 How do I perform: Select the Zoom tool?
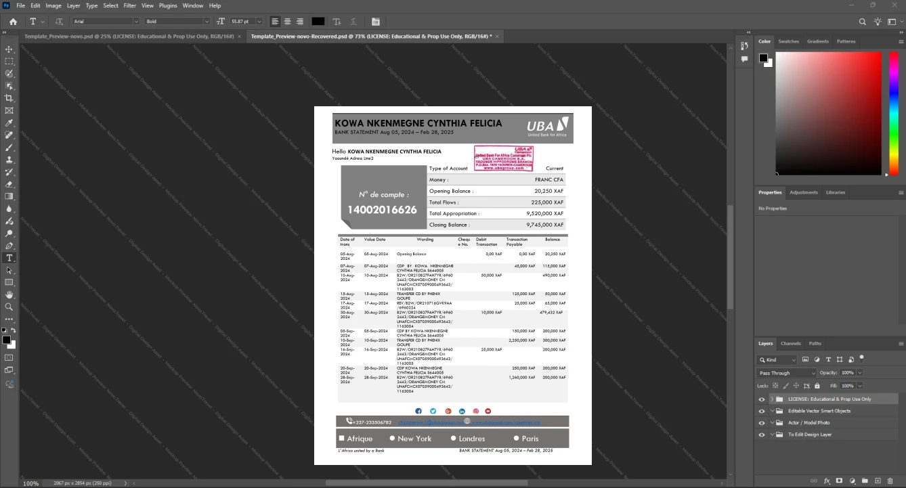point(9,307)
